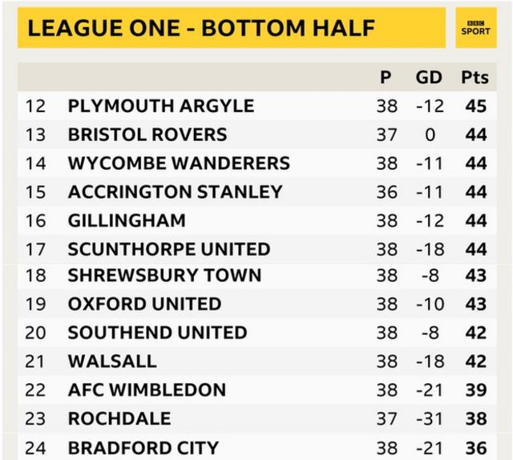Click the P column header
Screen dimensions: 513x460
click(x=386, y=78)
